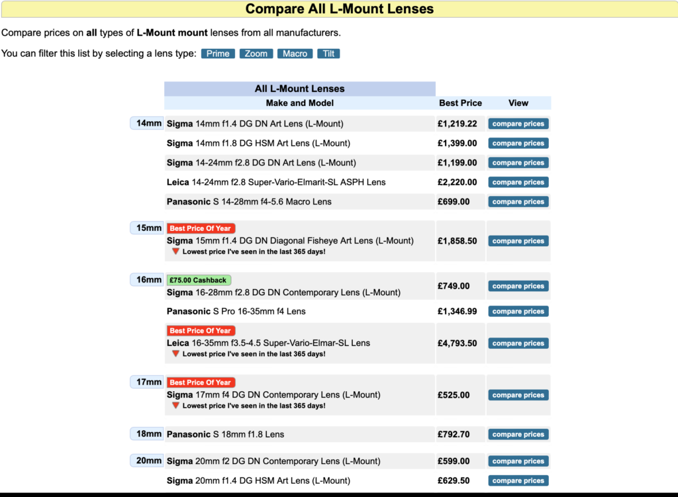Click the £525.00 price

click(454, 395)
